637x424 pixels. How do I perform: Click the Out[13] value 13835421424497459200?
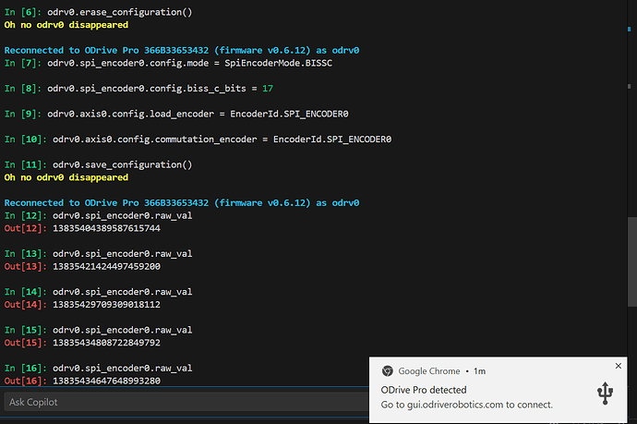coord(106,267)
